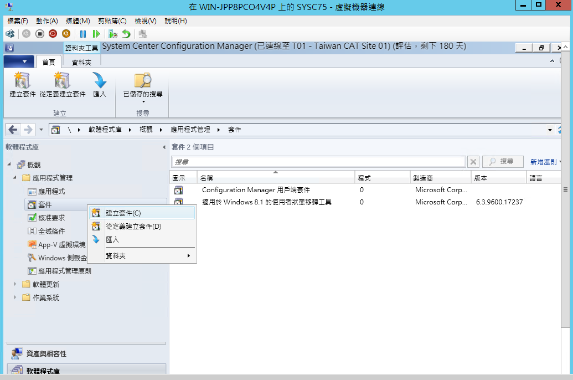Image resolution: width=573 pixels, height=380 pixels.
Task: Click the 匯入 blue arrow in ribbon
Action: (100, 85)
